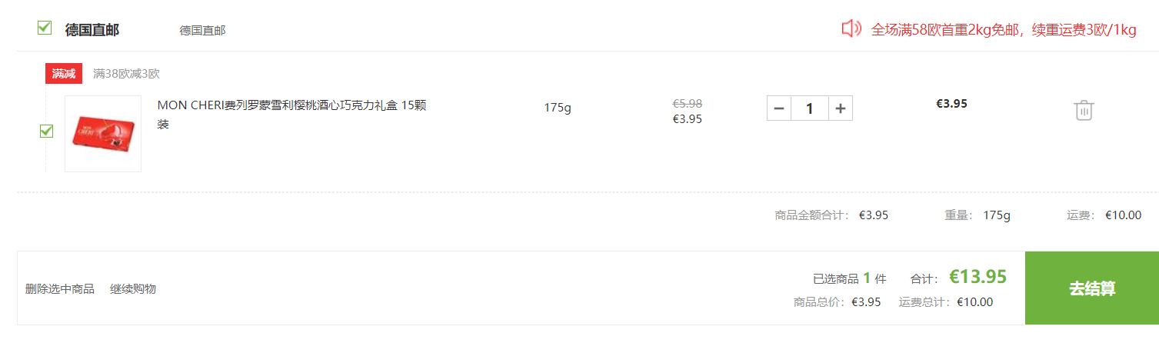This screenshot has height=353, width=1159.
Task: Click the 满38欧减3欧 discount text
Action: pyautogui.click(x=126, y=74)
